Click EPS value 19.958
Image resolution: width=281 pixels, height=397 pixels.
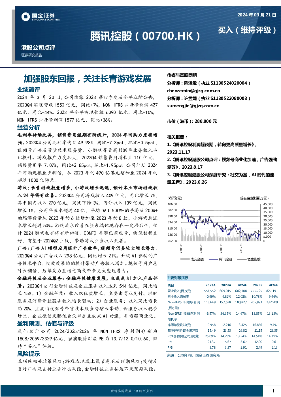click(x=211, y=325)
